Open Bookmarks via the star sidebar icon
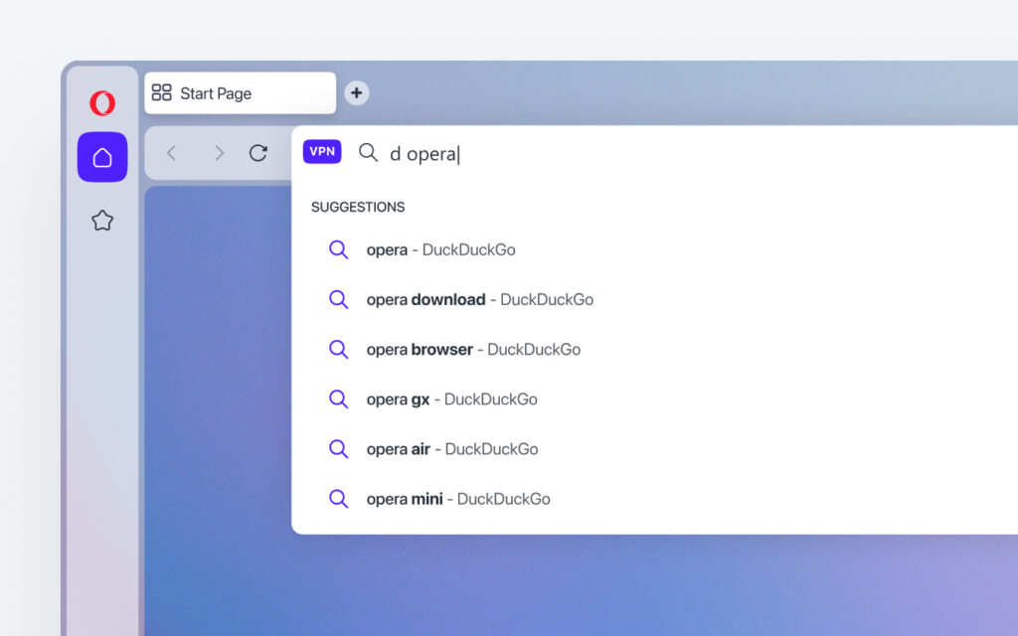Viewport: 1018px width, 636px height. [x=101, y=220]
